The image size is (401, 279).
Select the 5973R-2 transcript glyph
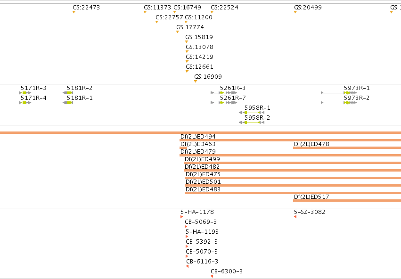coord(339,103)
